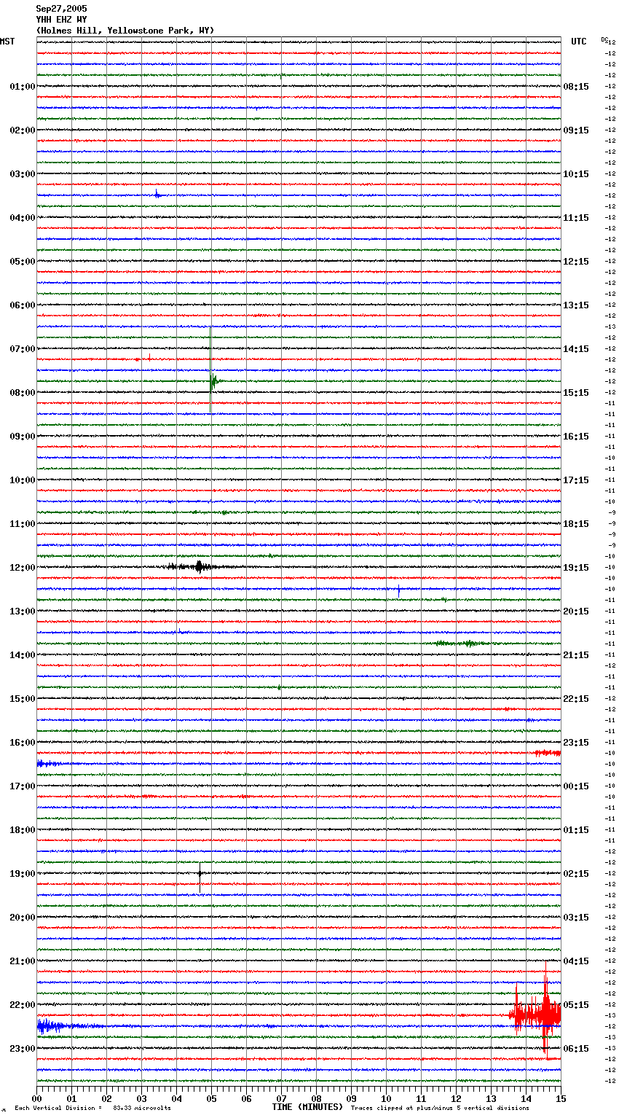Select the 09:00 MST time label
The image size is (619, 1118).
[23, 437]
